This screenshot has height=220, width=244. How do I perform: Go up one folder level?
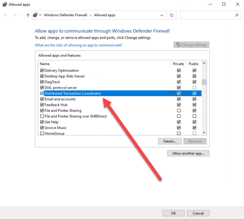(x=28, y=15)
